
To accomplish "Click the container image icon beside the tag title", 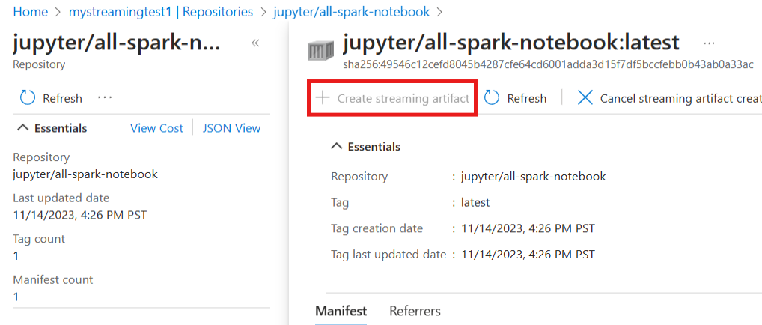I will coord(320,51).
